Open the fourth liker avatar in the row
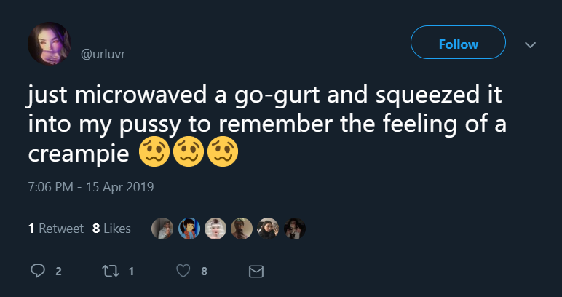 [x=242, y=229]
